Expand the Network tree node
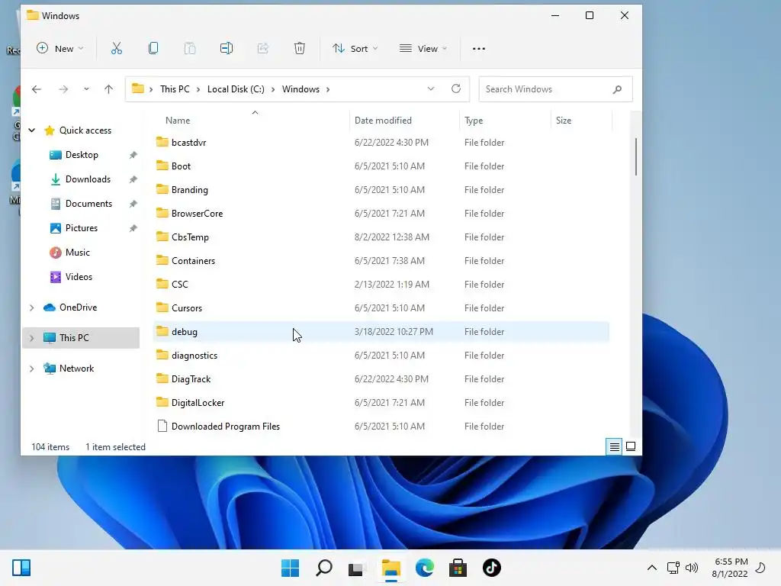 [x=32, y=369]
